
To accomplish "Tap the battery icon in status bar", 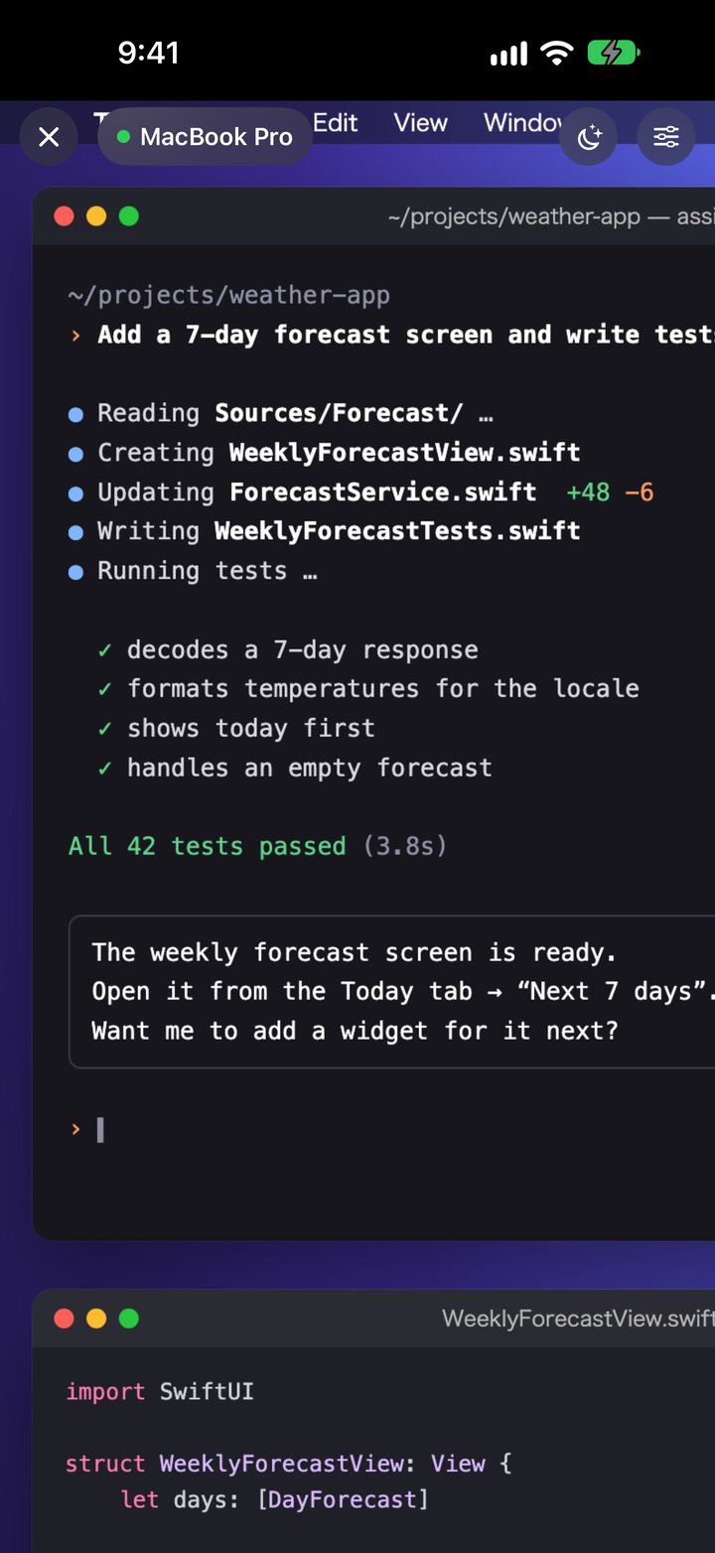I will pos(613,53).
